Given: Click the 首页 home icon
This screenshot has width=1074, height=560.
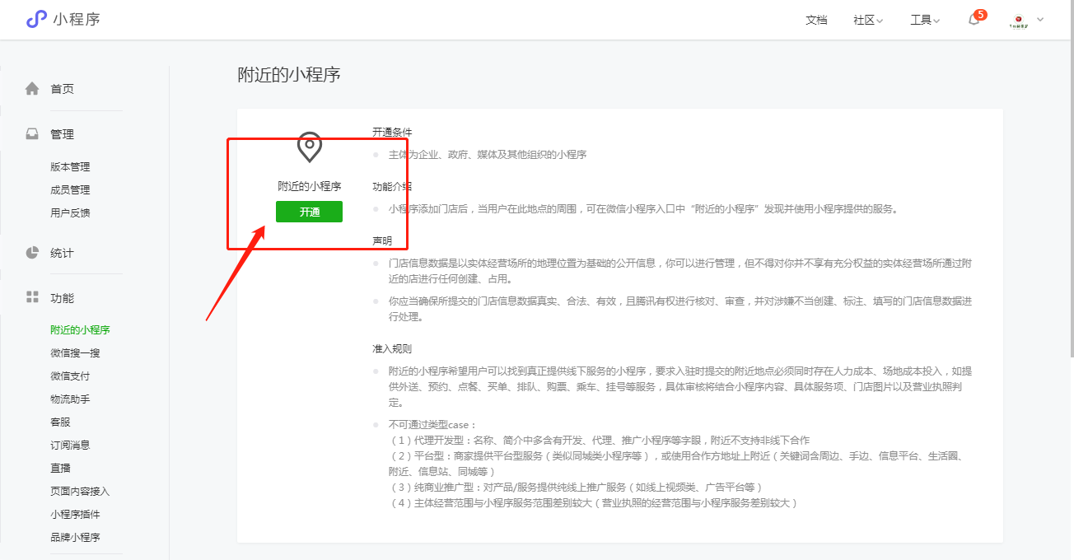Looking at the screenshot, I should point(32,89).
